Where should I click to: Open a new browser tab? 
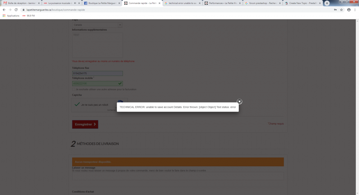[327, 3]
